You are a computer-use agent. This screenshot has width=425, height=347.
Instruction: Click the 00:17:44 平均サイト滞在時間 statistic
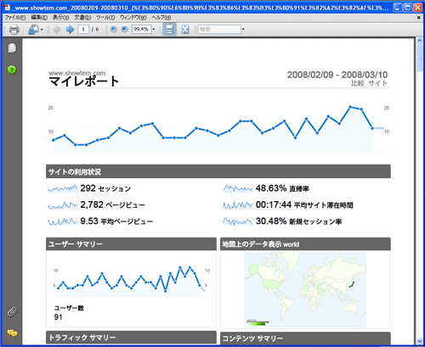[304, 204]
